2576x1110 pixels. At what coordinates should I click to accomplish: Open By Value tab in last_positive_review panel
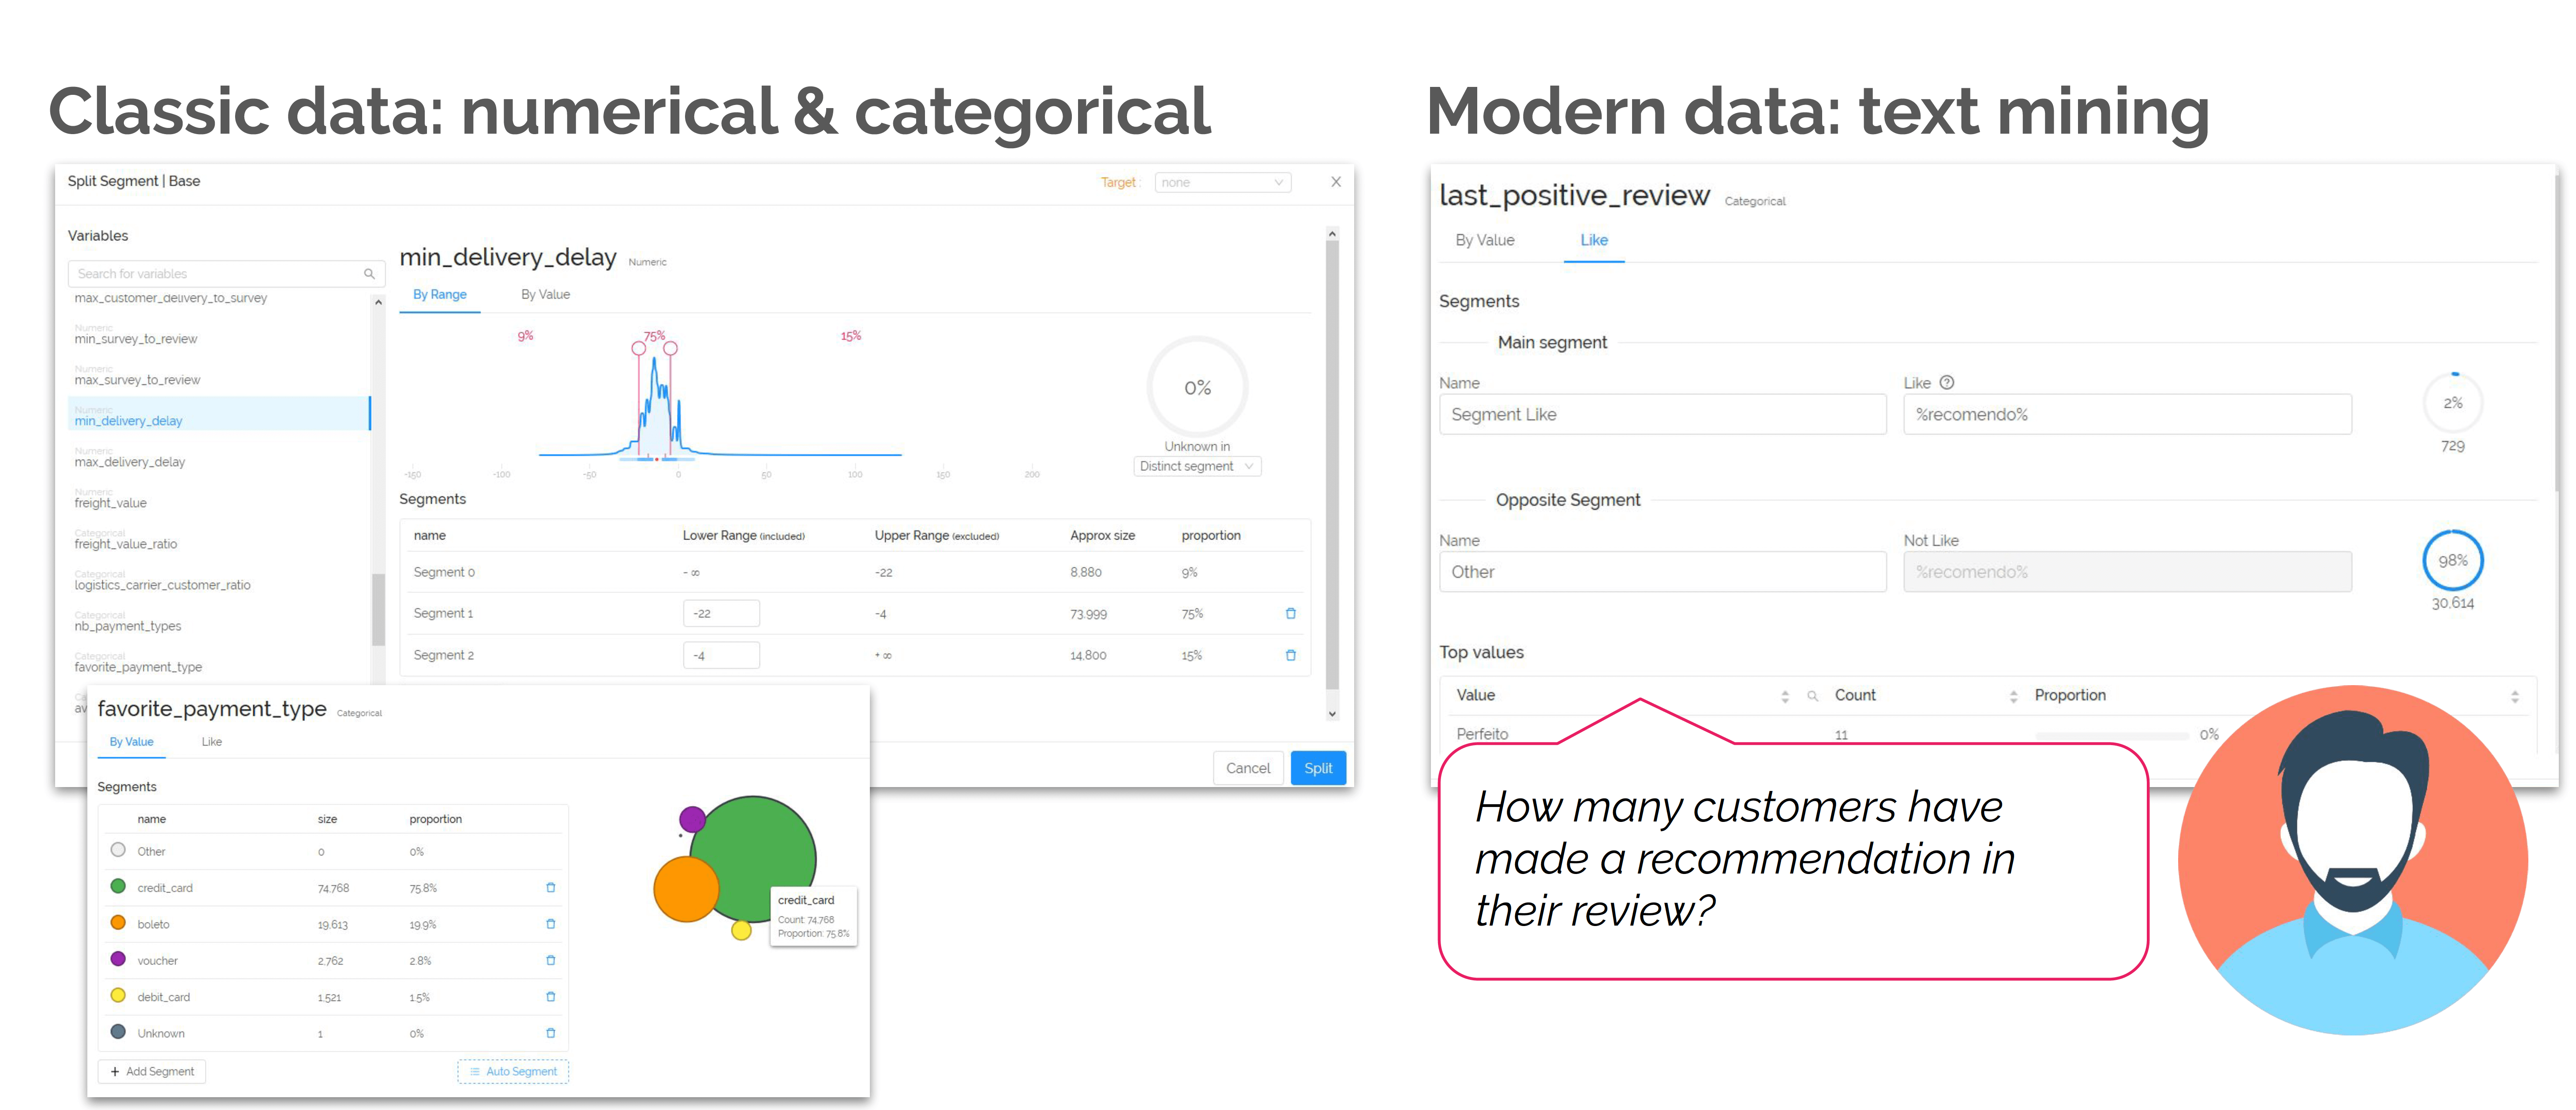coord(1485,240)
